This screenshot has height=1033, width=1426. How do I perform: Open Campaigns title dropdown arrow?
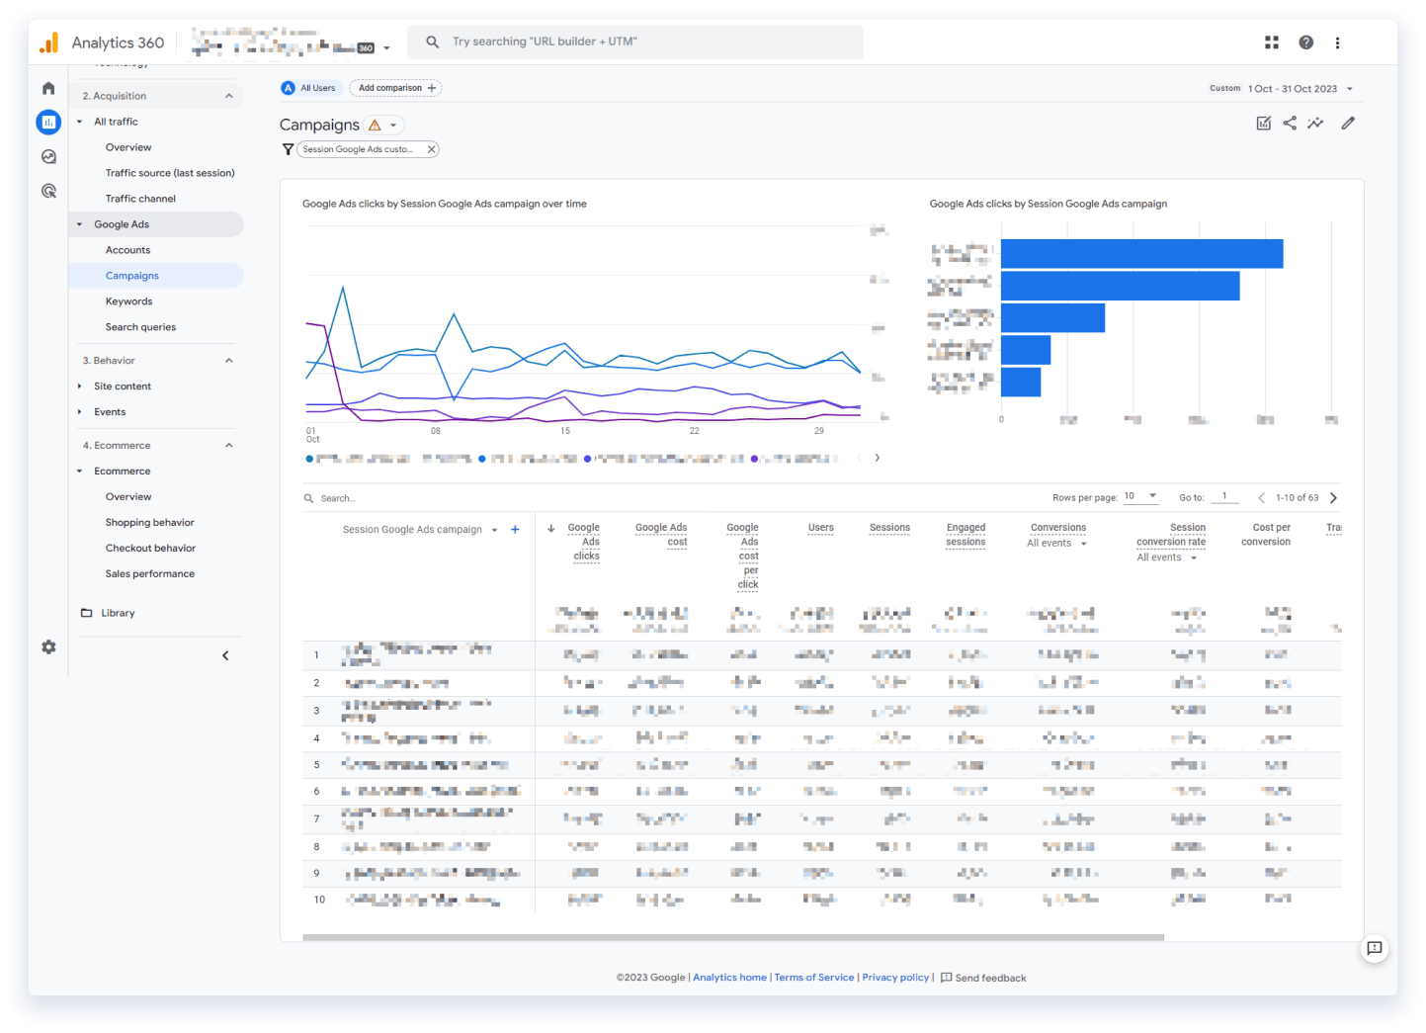393,126
